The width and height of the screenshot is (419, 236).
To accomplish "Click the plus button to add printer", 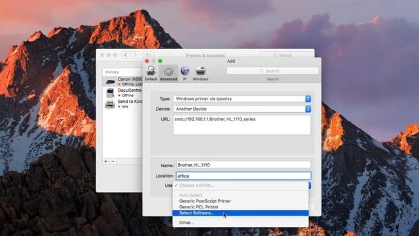I will tap(106, 161).
